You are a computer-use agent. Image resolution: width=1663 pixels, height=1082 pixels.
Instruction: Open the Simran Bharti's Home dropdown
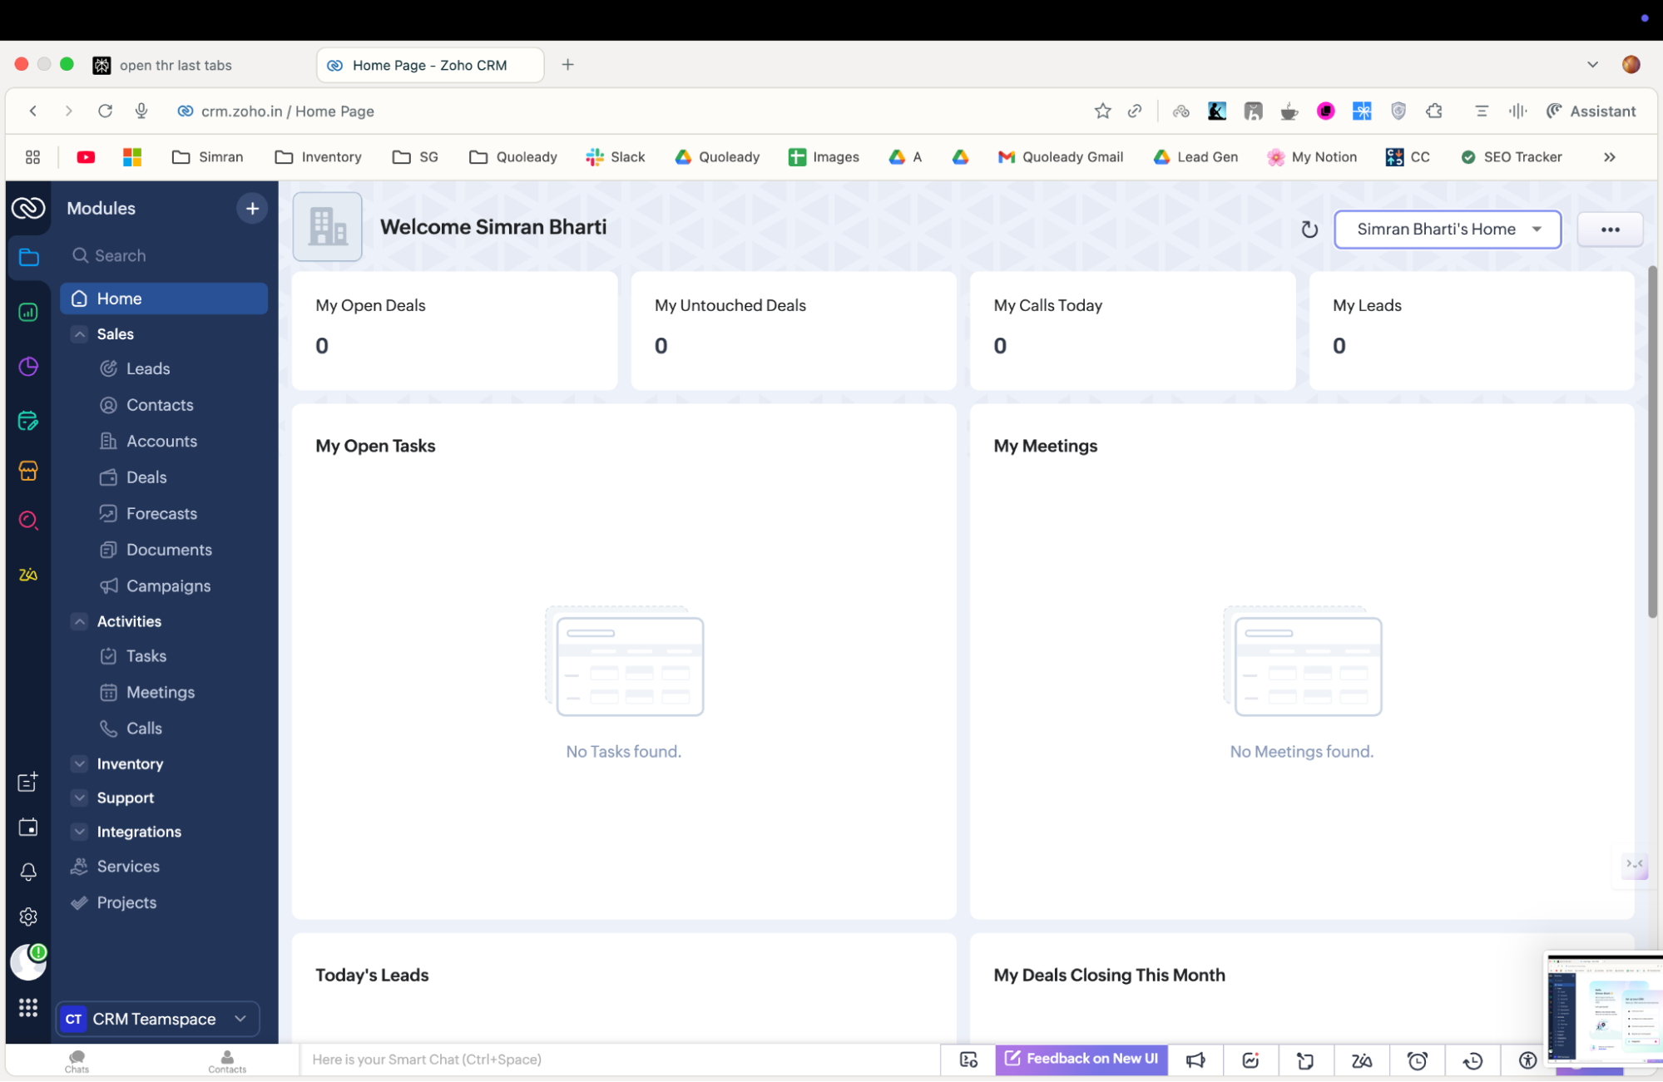point(1447,230)
